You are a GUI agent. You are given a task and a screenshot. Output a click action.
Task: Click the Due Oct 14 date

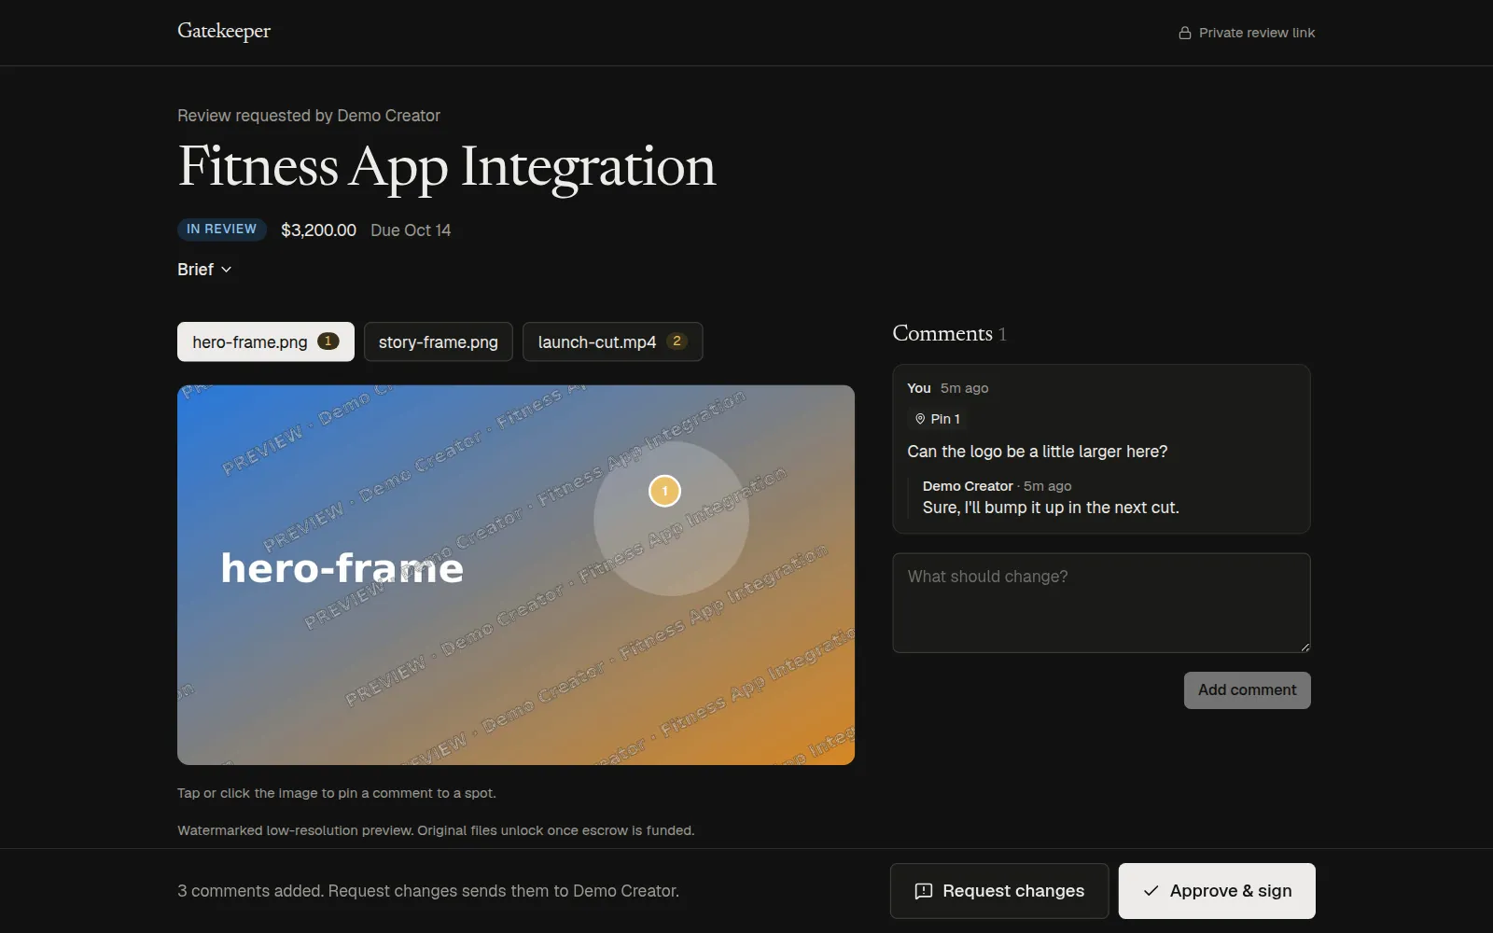tap(411, 230)
